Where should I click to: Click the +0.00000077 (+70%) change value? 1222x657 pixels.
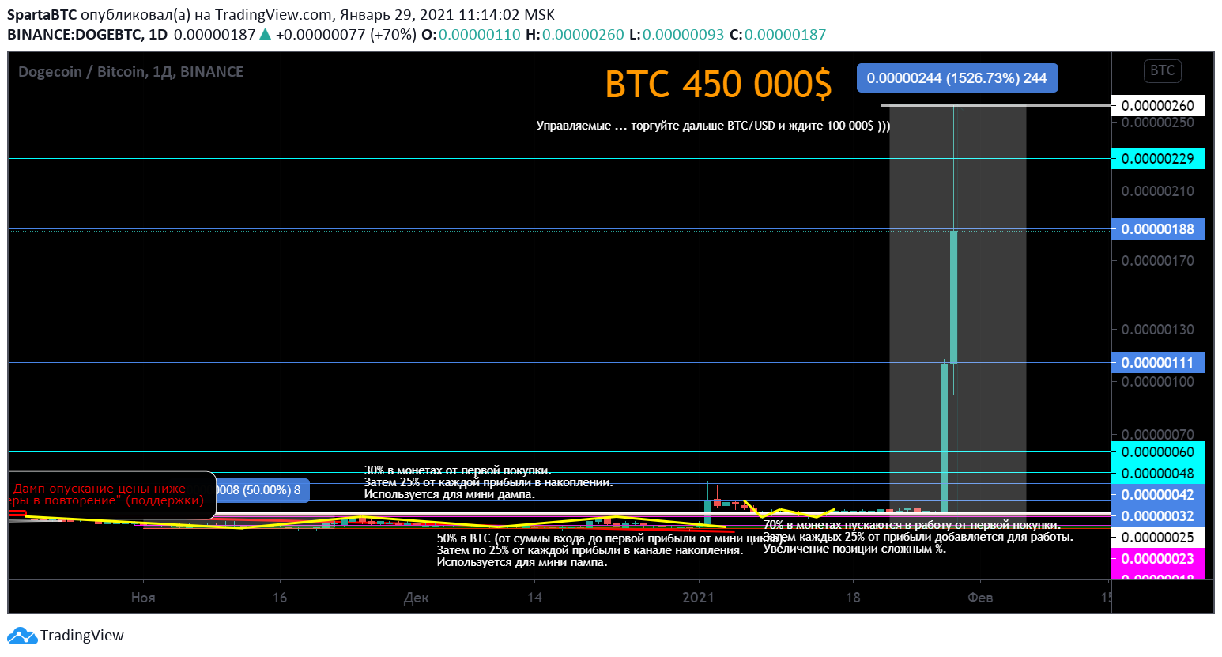346,35
